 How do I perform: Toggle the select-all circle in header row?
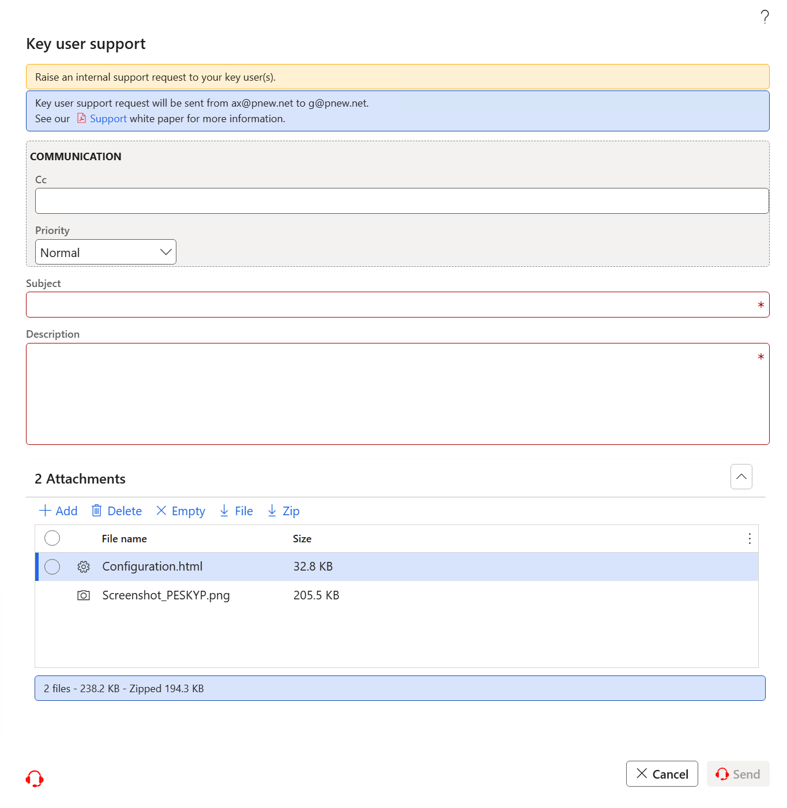click(52, 538)
